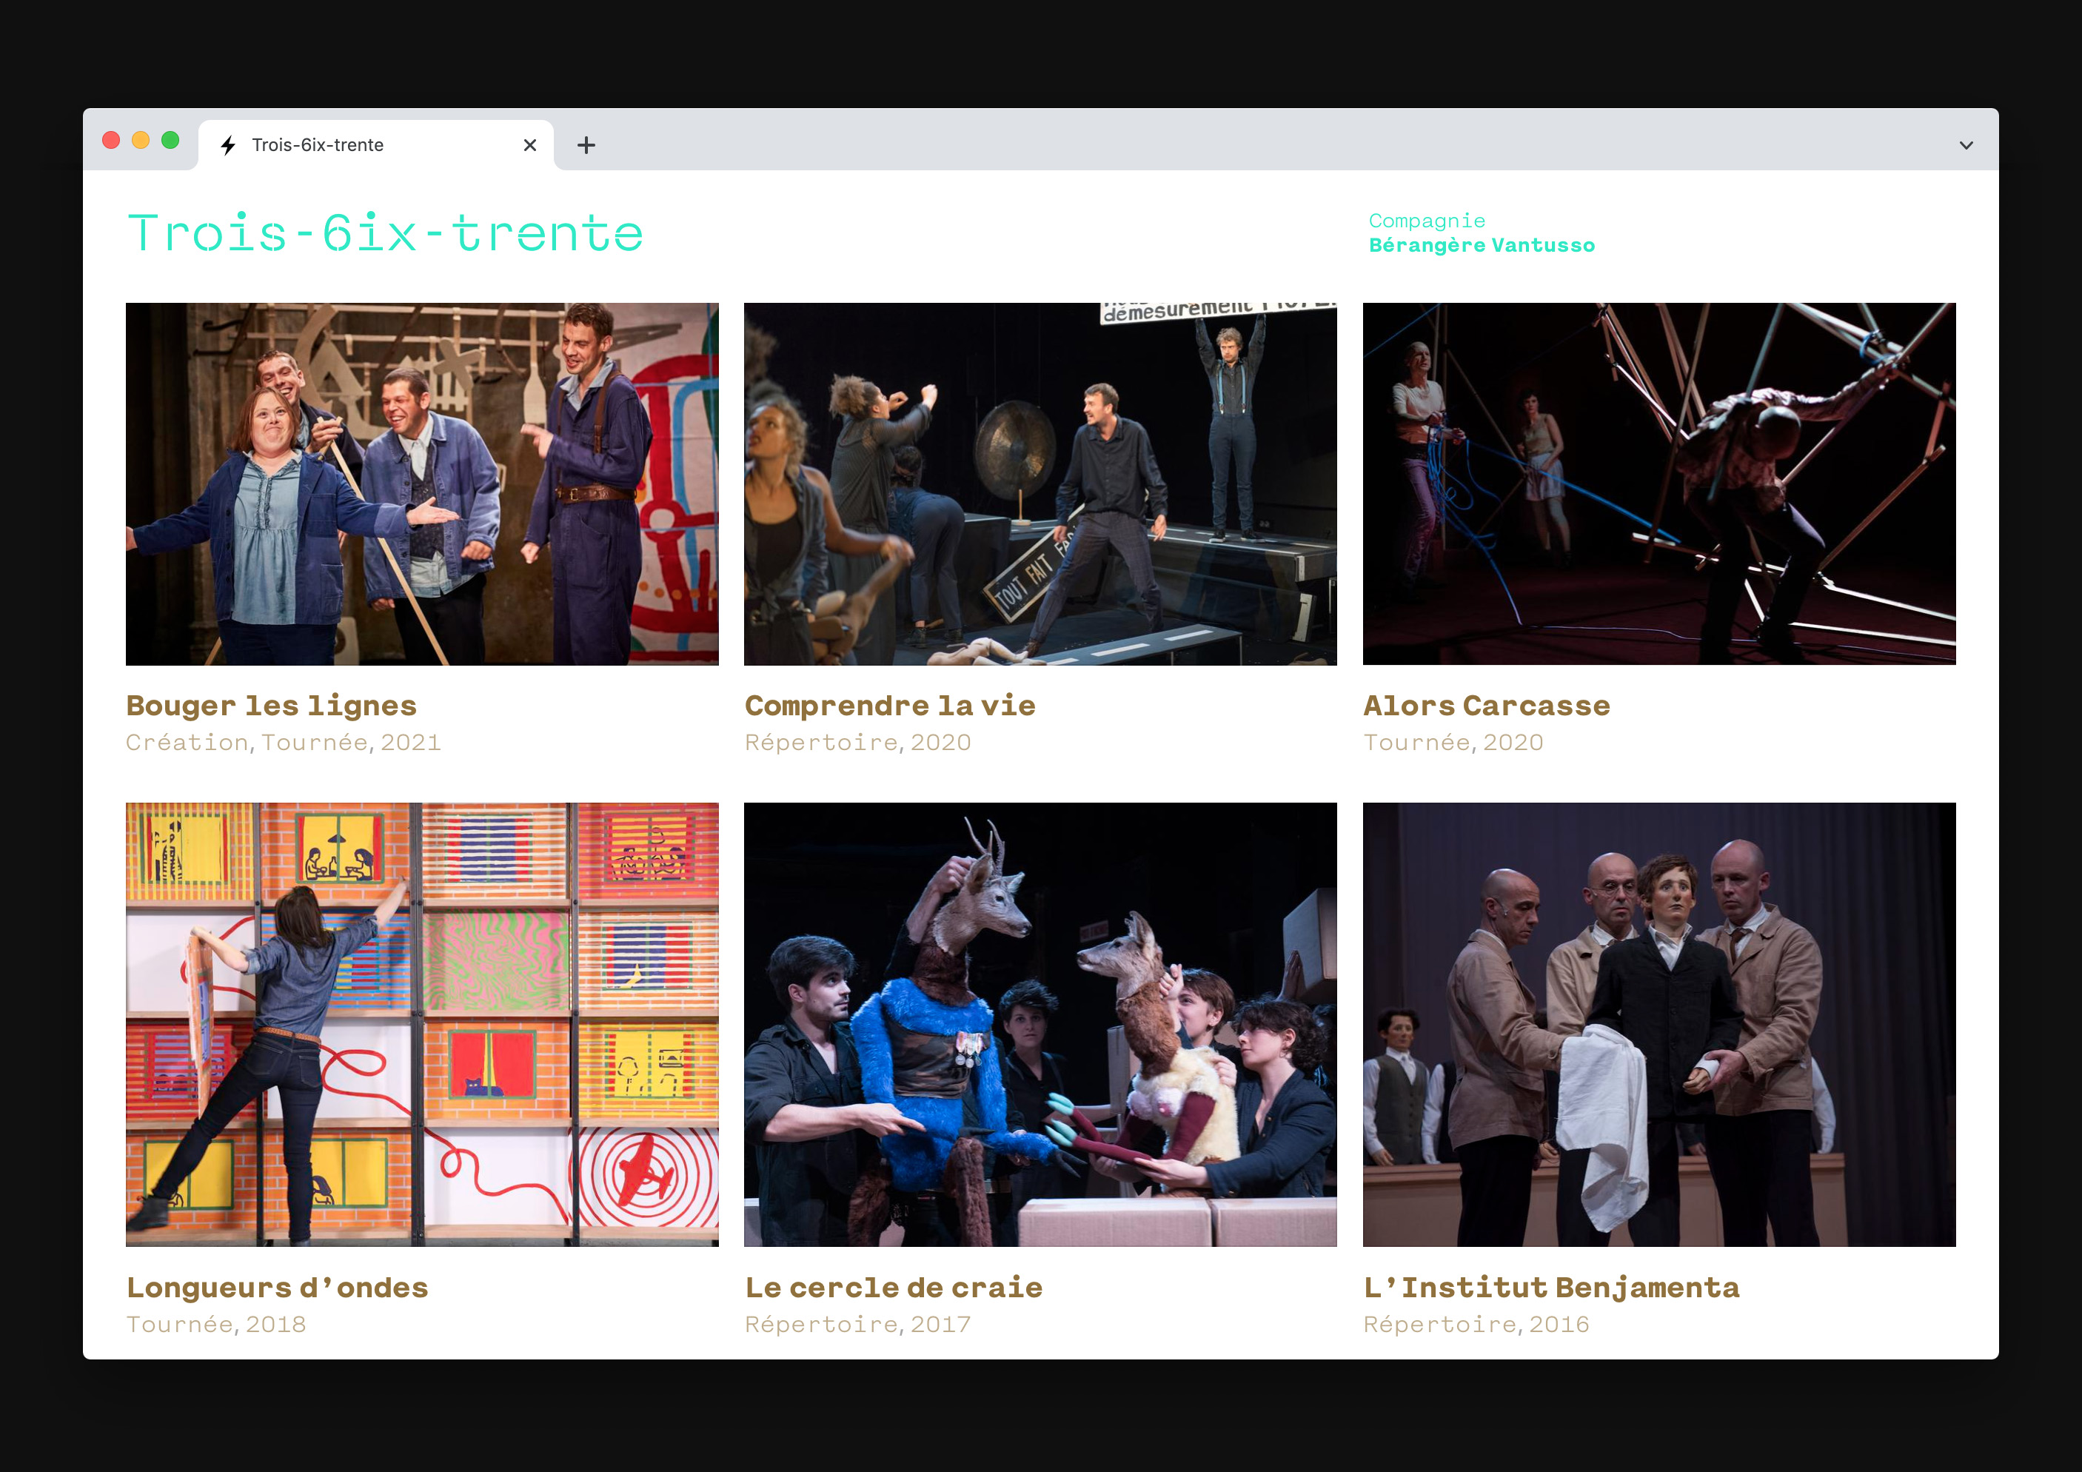This screenshot has width=2082, height=1472.
Task: Open the Compagnie Bérangère Vantusso link
Action: pyautogui.click(x=1481, y=233)
